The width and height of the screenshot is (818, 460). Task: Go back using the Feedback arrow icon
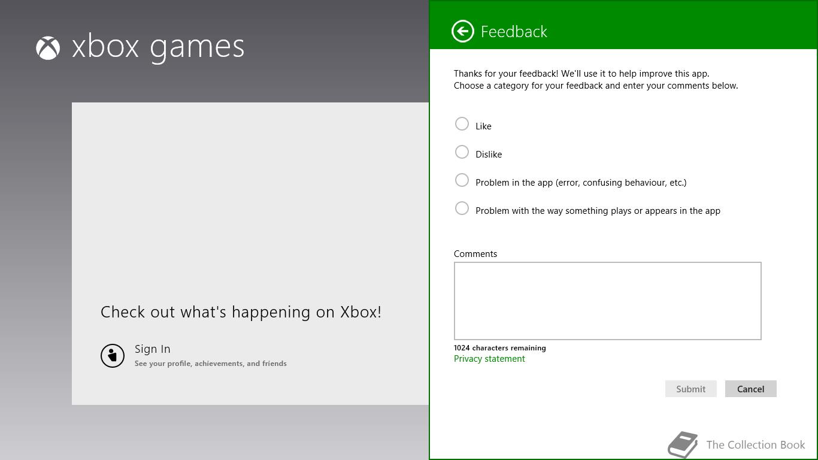coord(462,31)
